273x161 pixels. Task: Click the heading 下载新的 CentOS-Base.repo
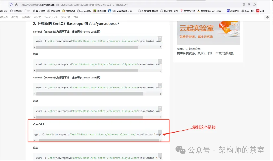click(x=76, y=24)
